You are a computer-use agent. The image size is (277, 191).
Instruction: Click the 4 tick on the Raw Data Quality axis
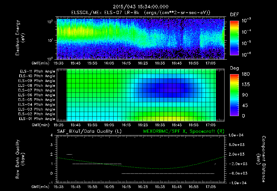(51, 135)
